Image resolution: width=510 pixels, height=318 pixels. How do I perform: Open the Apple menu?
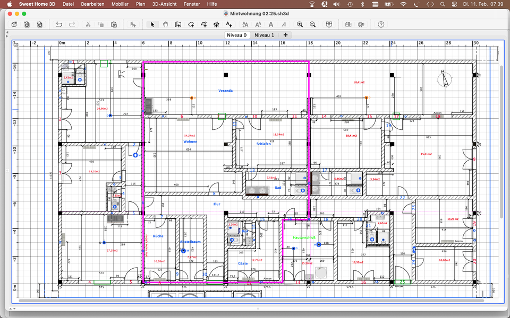[x=9, y=4]
